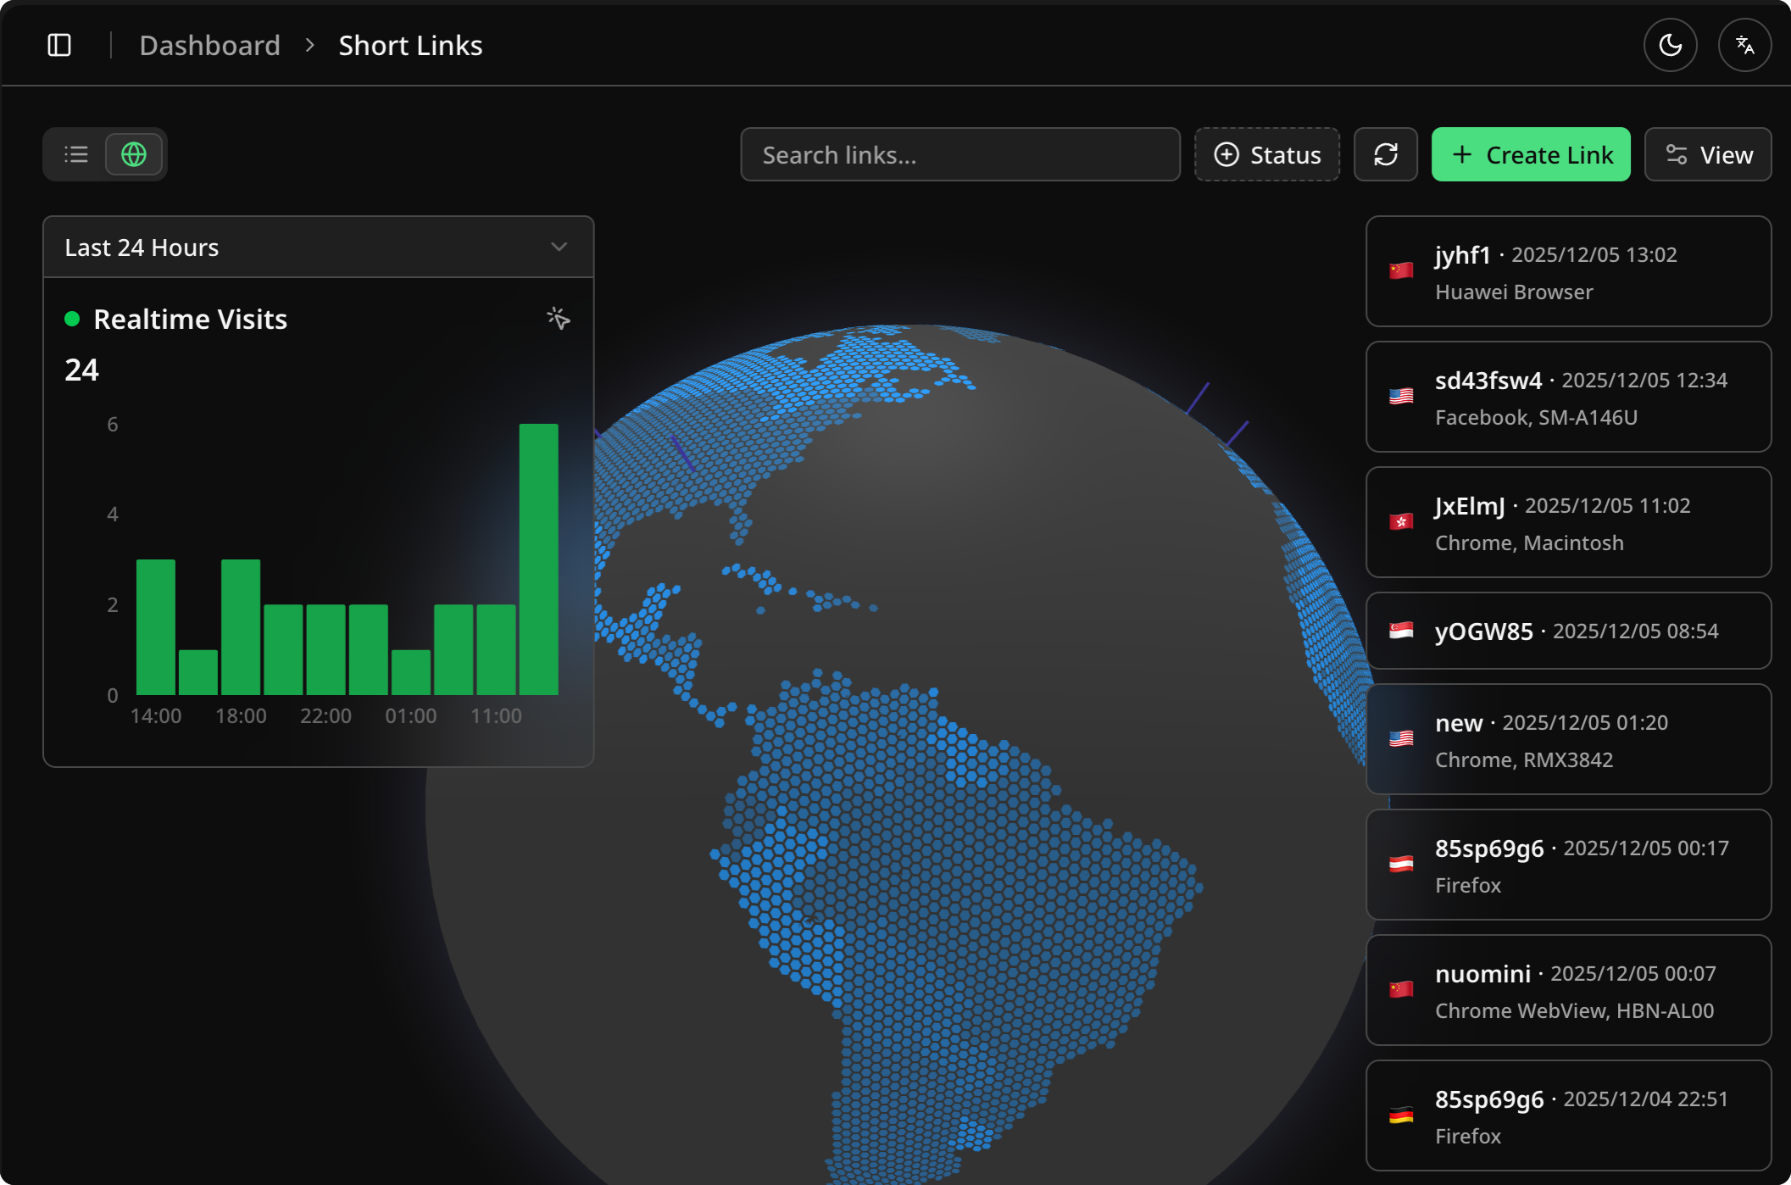Switch to list view icon
The image size is (1791, 1185).
[76, 154]
